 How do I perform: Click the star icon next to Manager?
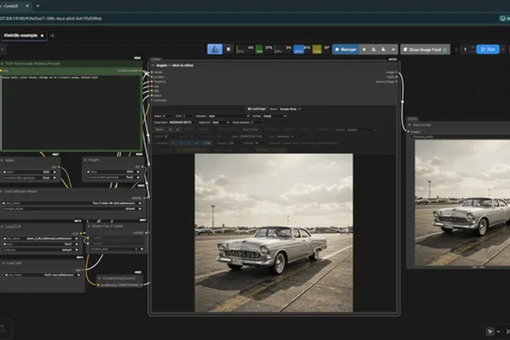[364, 49]
